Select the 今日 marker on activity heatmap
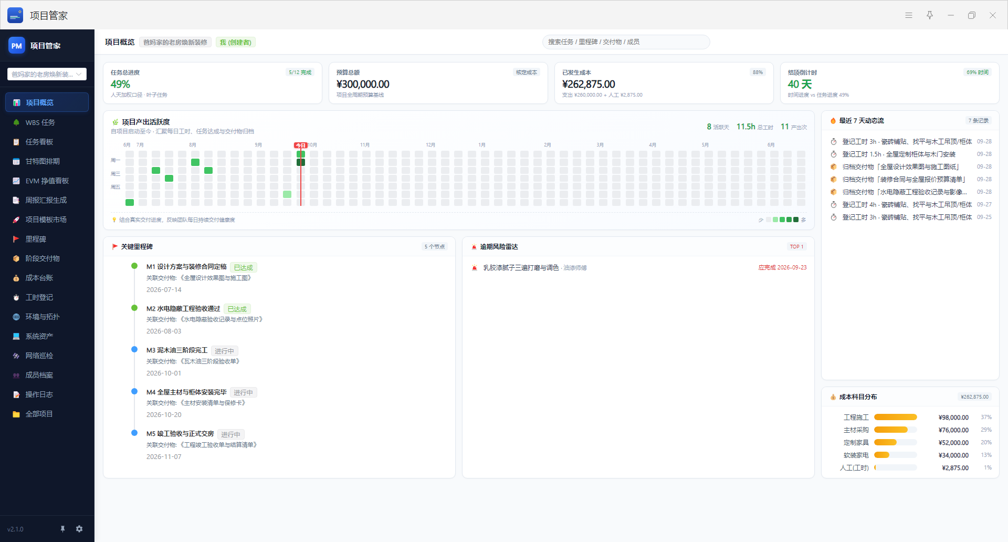The width and height of the screenshot is (1008, 542). point(300,145)
